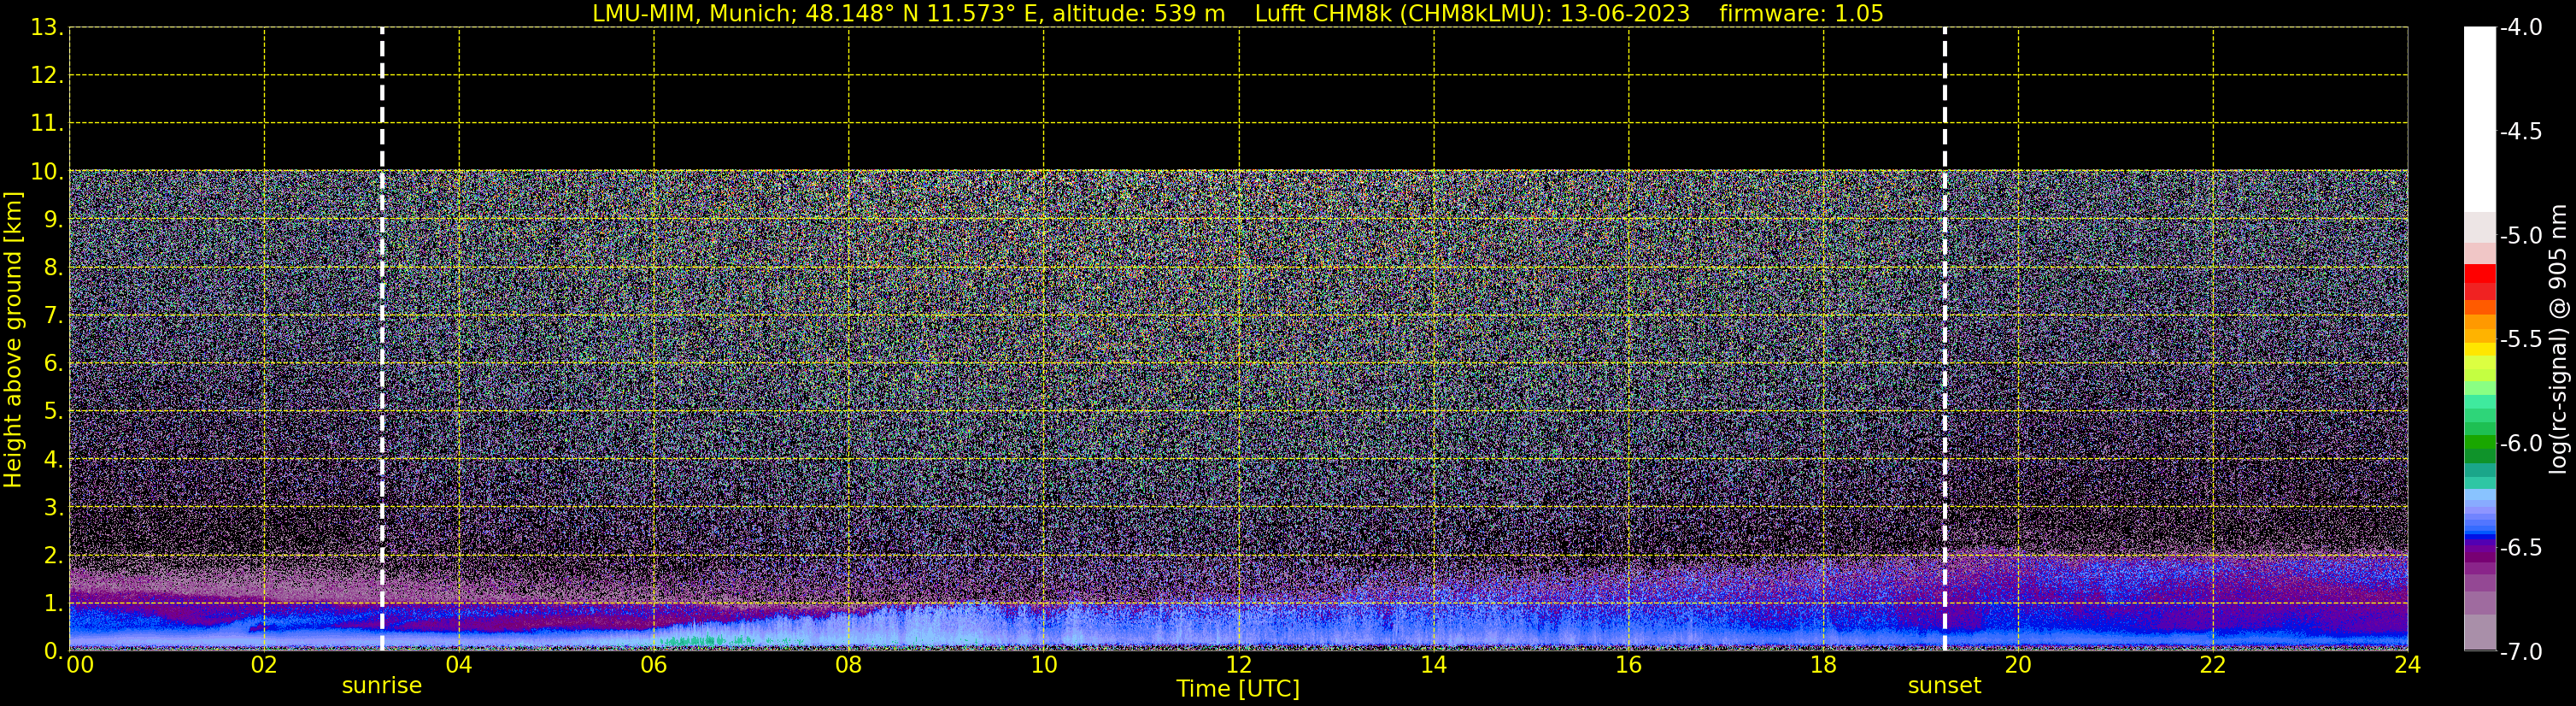Click the '24' time axis tick label
The width and height of the screenshot is (2576, 706).
pos(2408,665)
